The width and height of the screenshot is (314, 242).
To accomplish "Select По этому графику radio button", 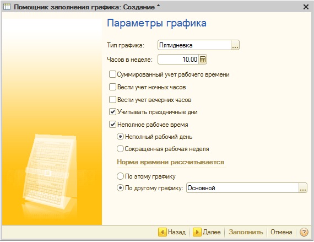I will click(120, 176).
